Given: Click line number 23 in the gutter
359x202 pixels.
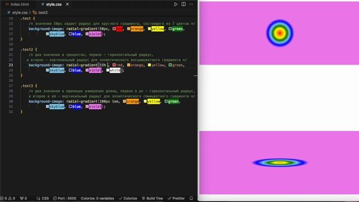Looking at the screenshot, I should pyautogui.click(x=11, y=65).
